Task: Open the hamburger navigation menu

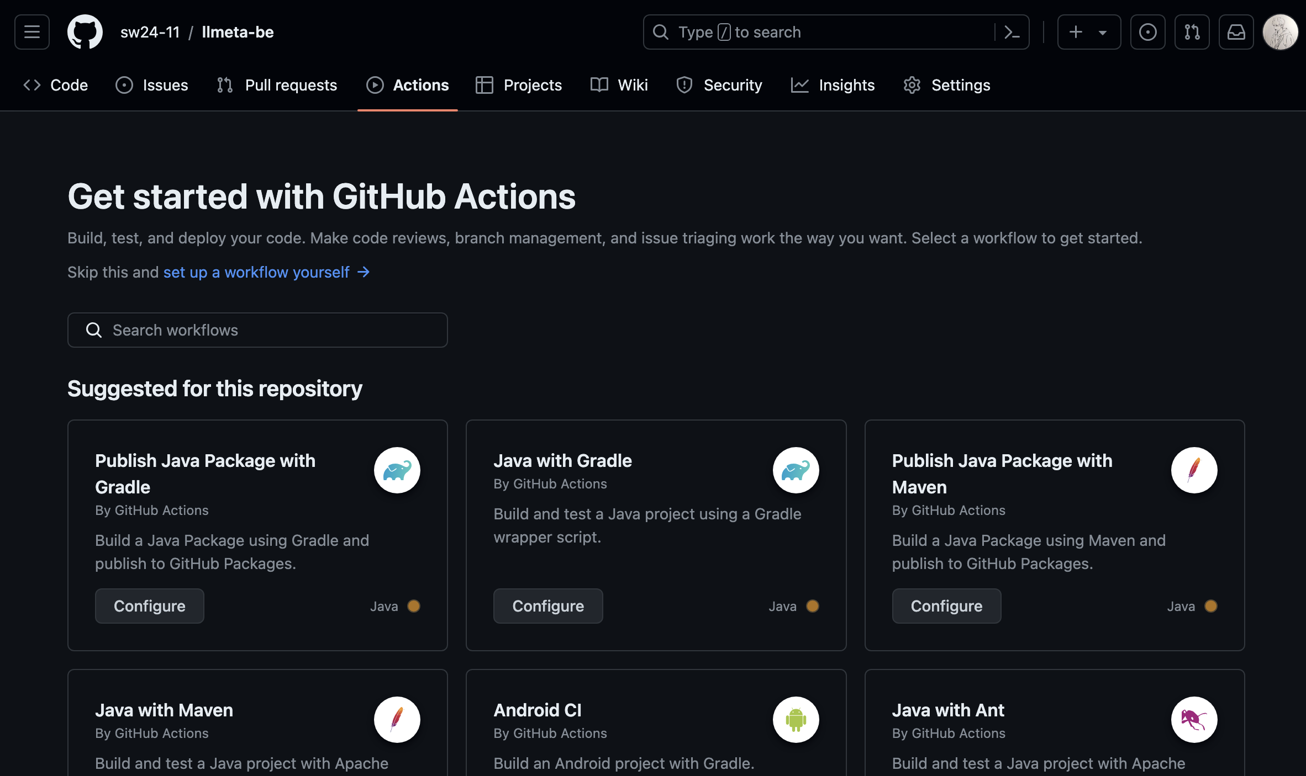Action: [x=32, y=32]
